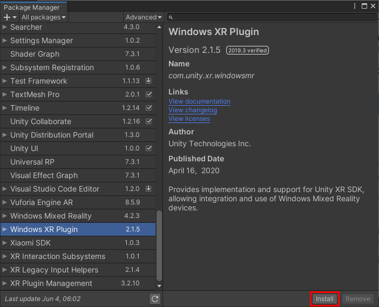
Task: Open the All packages filter dropdown
Action: tap(44, 17)
